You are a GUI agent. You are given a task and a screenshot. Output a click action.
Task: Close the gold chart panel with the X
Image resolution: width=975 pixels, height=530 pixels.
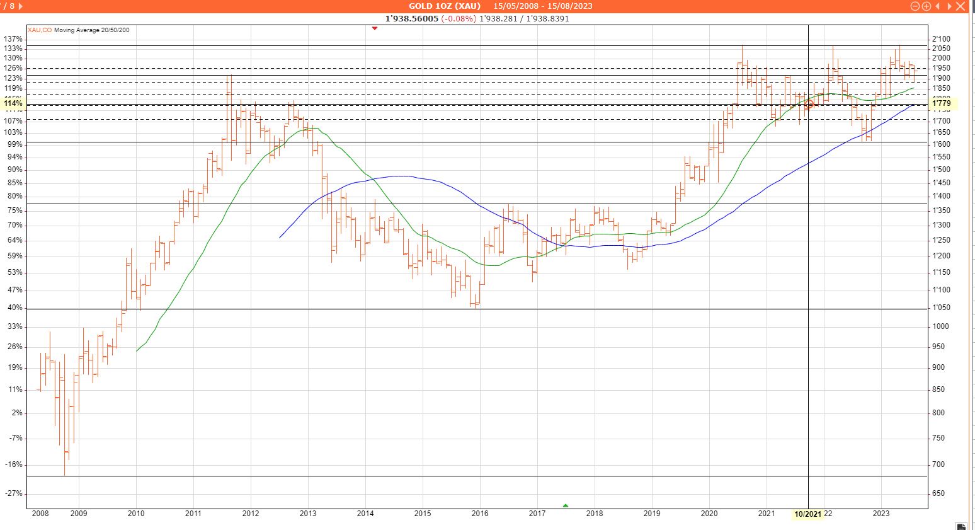tap(960, 6)
